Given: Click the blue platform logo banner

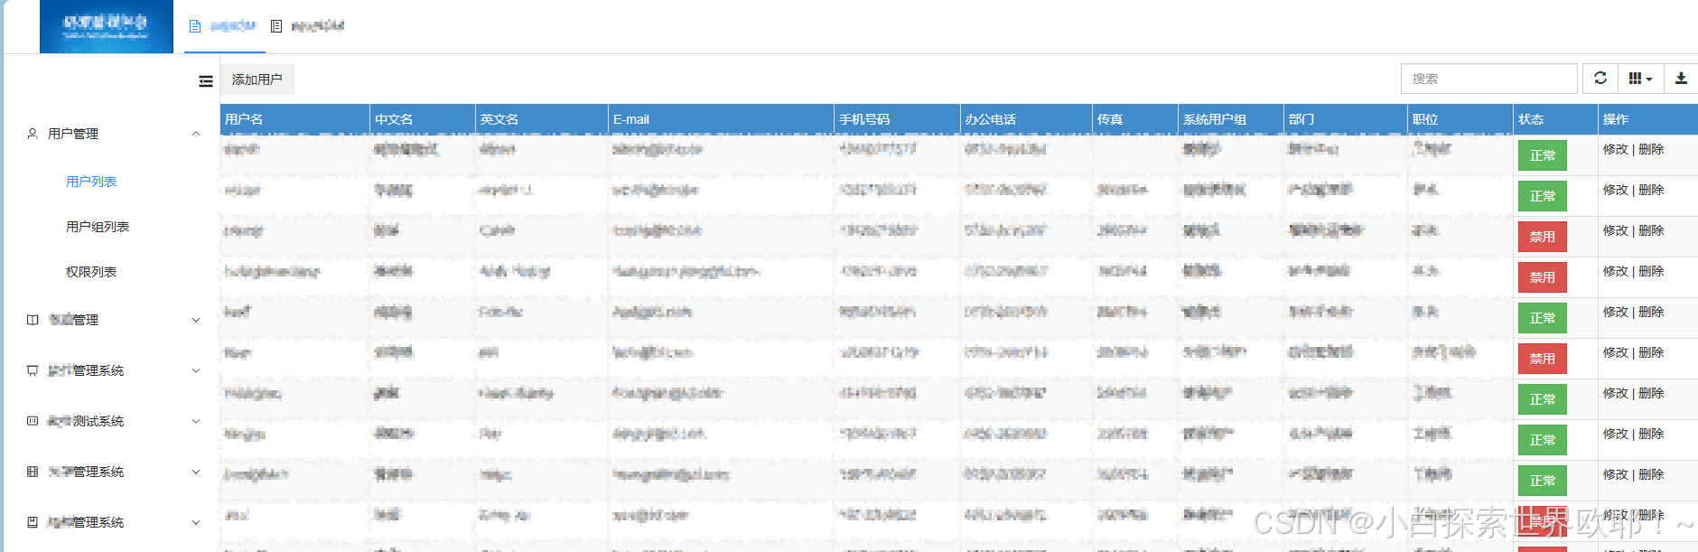Looking at the screenshot, I should [107, 26].
